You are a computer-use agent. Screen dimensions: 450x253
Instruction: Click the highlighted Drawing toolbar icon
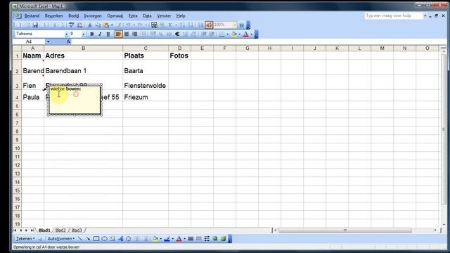pos(209,25)
